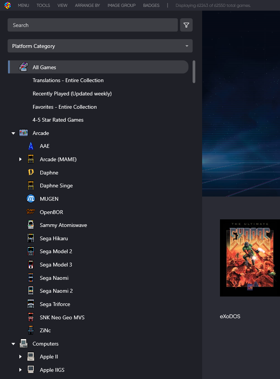280x379 pixels.
Task: Select the Arcade (MAME) label
Action: (58, 159)
